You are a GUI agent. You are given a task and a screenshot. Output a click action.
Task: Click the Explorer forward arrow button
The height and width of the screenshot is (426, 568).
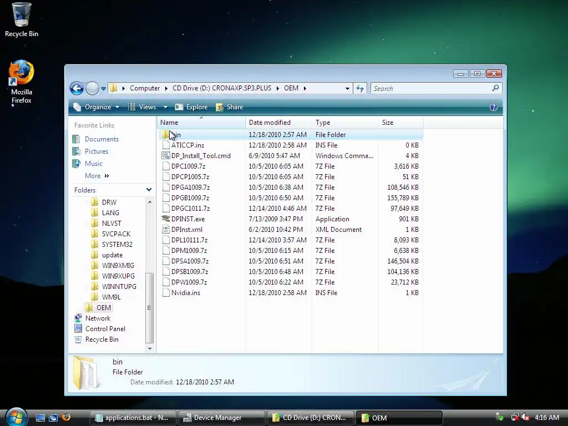(93, 88)
